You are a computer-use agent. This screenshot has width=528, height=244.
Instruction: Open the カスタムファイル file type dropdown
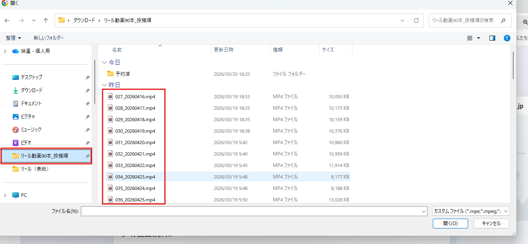pyautogui.click(x=470, y=211)
